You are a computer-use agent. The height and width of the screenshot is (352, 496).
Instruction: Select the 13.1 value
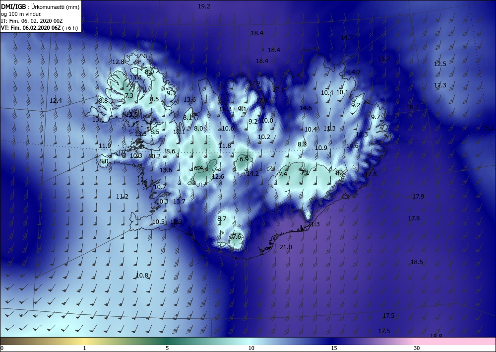(x=98, y=120)
